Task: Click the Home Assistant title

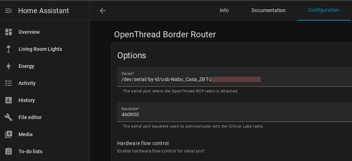Action: pos(43,11)
